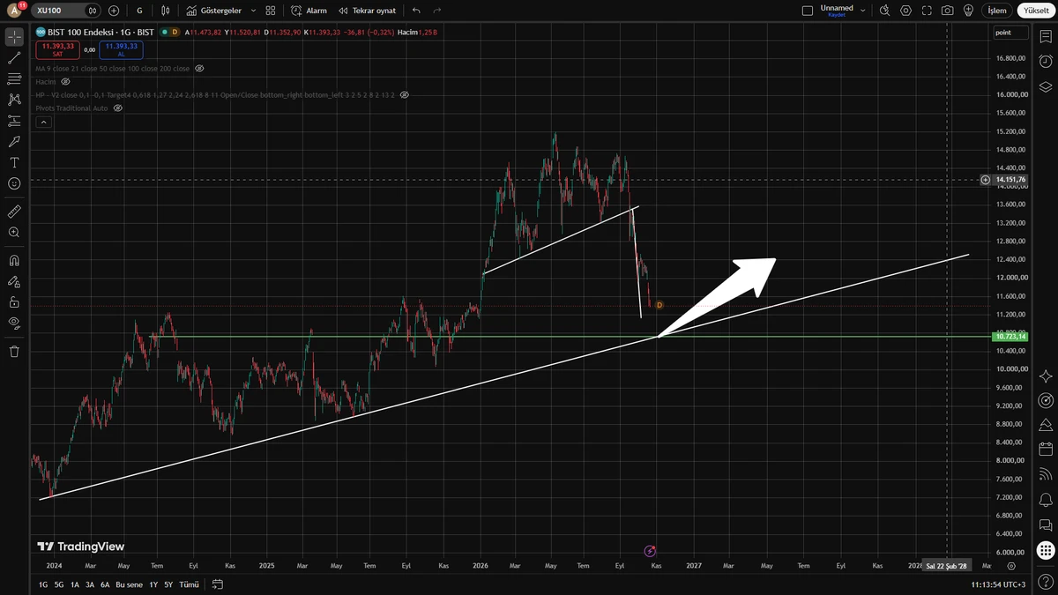The height and width of the screenshot is (595, 1058).
Task: Collapse the indicator legend
Action: pyautogui.click(x=43, y=123)
